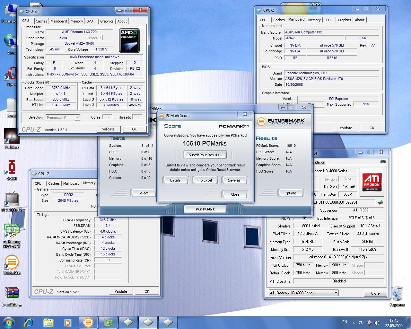411x329 pixels.
Task: Open the Processor #1 selection dropdown
Action: click(x=63, y=118)
